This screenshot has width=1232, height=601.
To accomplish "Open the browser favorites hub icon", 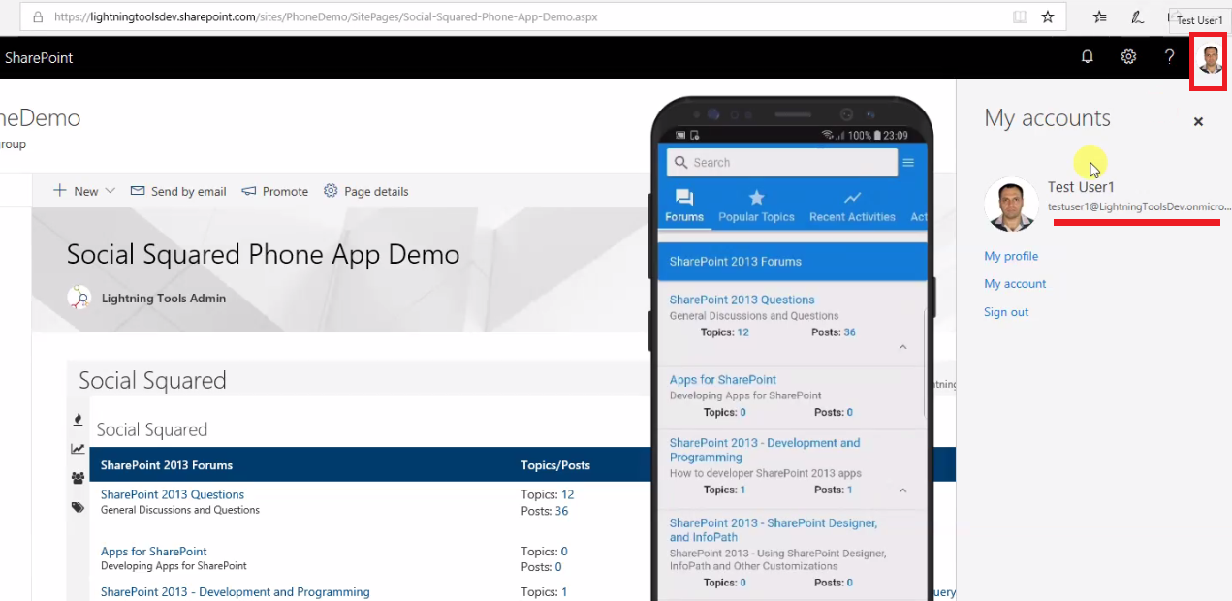I will [x=1100, y=17].
